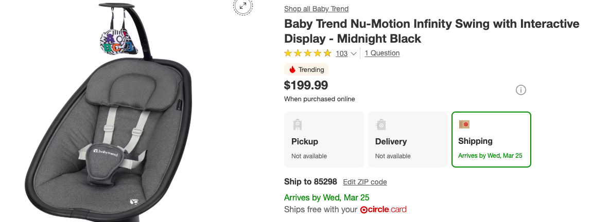This screenshot has height=222, width=591.
Task: Open Shop all Baby Trend link
Action: [316, 9]
